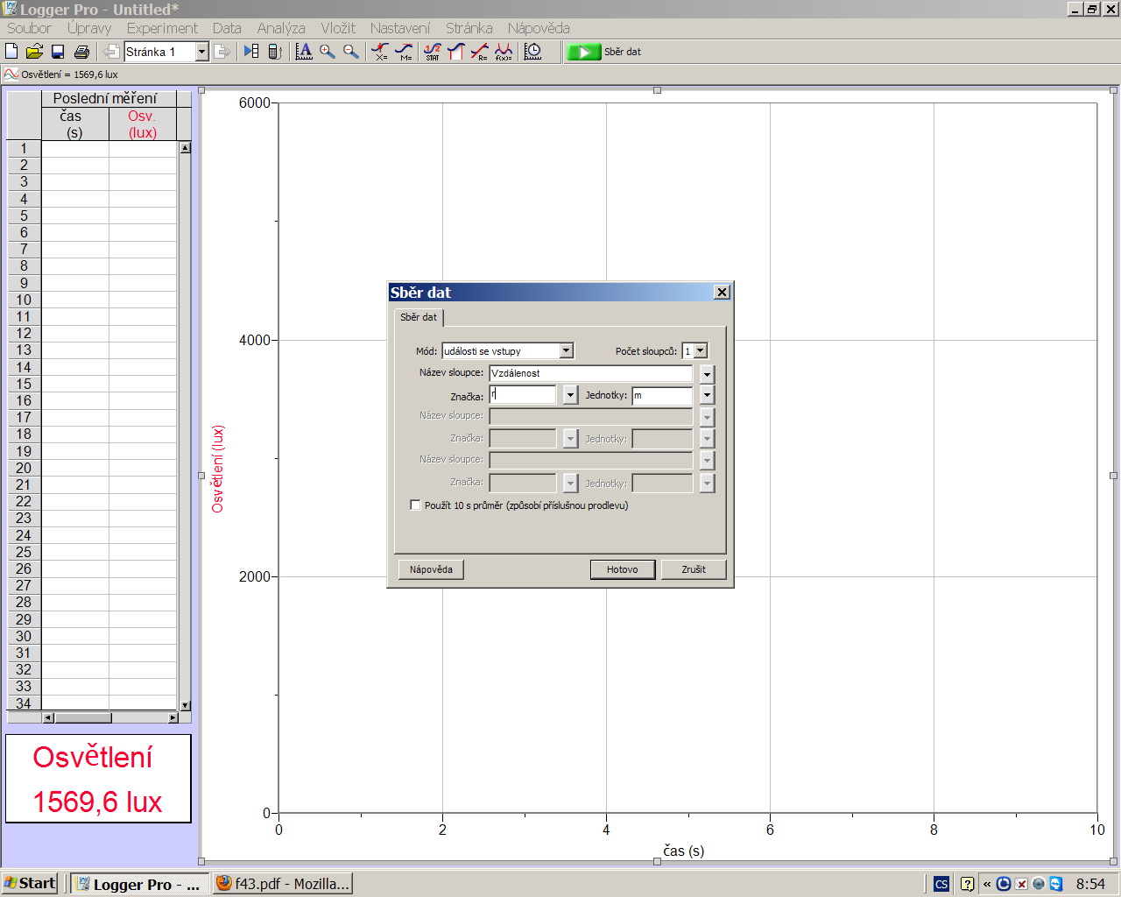Image resolution: width=1121 pixels, height=897 pixels.
Task: Click the table's scroll down arrow
Action: click(185, 705)
